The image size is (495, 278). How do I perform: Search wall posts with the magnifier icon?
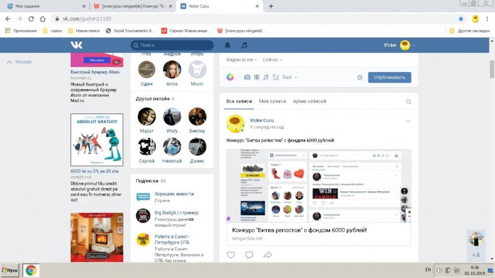(408, 102)
